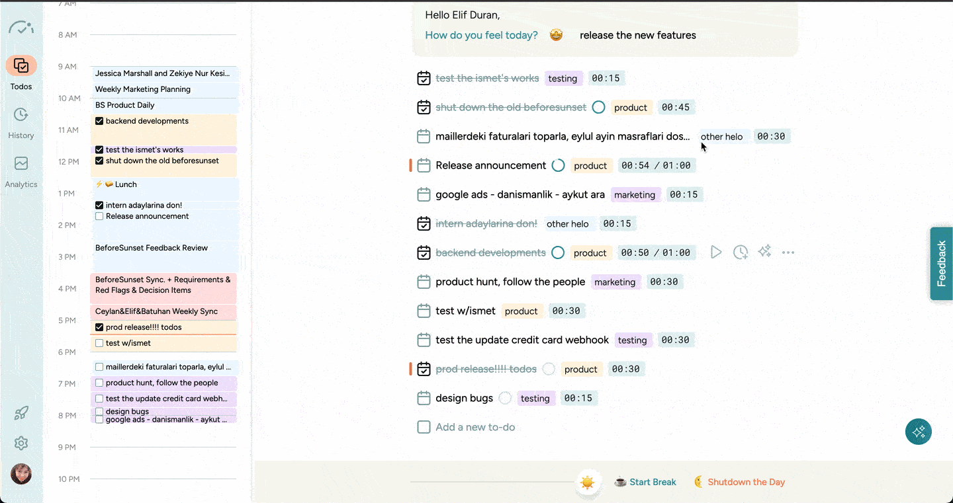The image size is (953, 503).
Task: Uncheck 'backend developments' in calendar
Action: [x=99, y=121]
